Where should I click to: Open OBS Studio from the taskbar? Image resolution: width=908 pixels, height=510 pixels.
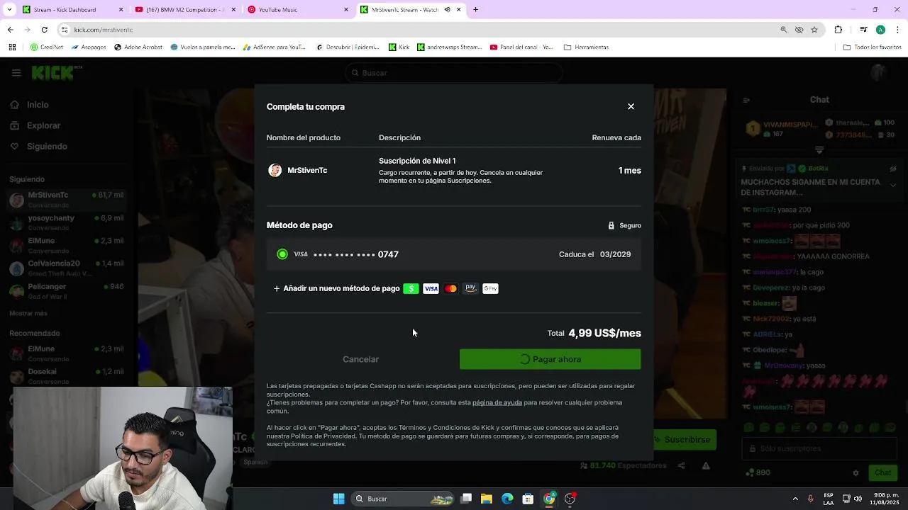(x=570, y=499)
